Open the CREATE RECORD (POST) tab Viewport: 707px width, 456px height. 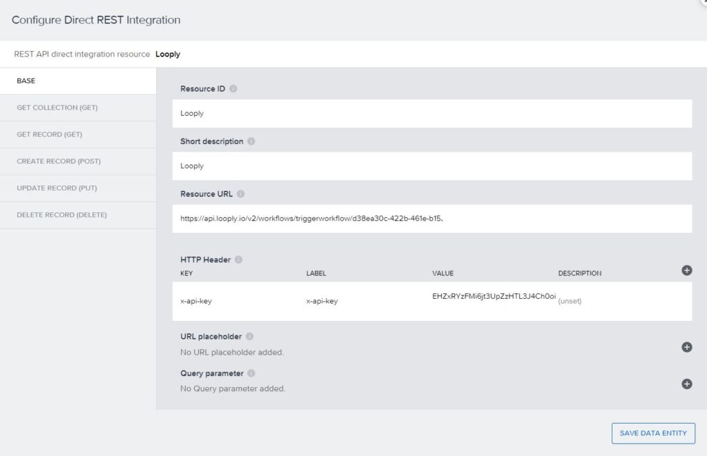tap(78, 161)
